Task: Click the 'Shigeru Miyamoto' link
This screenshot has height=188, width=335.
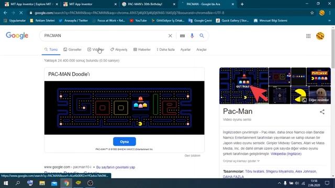Action: point(280,171)
